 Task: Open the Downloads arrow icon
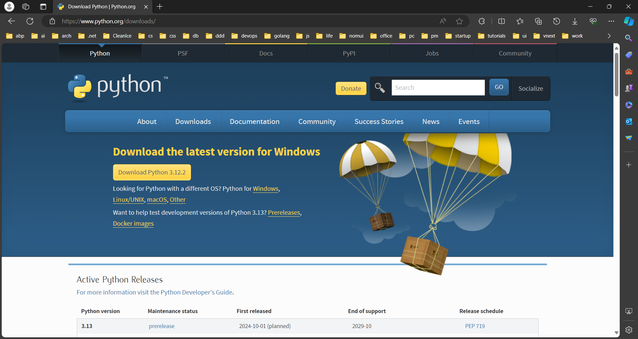(x=575, y=21)
